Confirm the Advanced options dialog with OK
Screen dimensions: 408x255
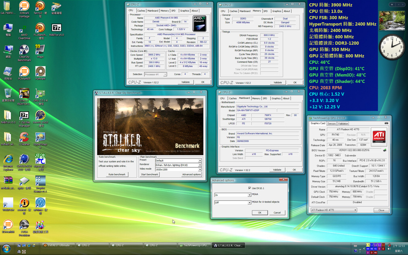259,213
